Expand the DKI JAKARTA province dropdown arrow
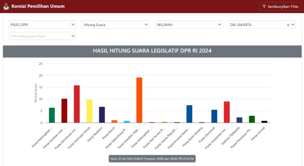Image resolution: width=304 pixels, height=166 pixels. [293, 25]
